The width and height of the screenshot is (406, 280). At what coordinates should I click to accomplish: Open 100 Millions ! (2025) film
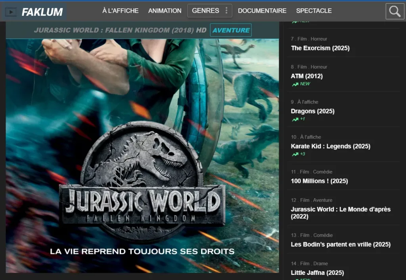click(x=319, y=181)
